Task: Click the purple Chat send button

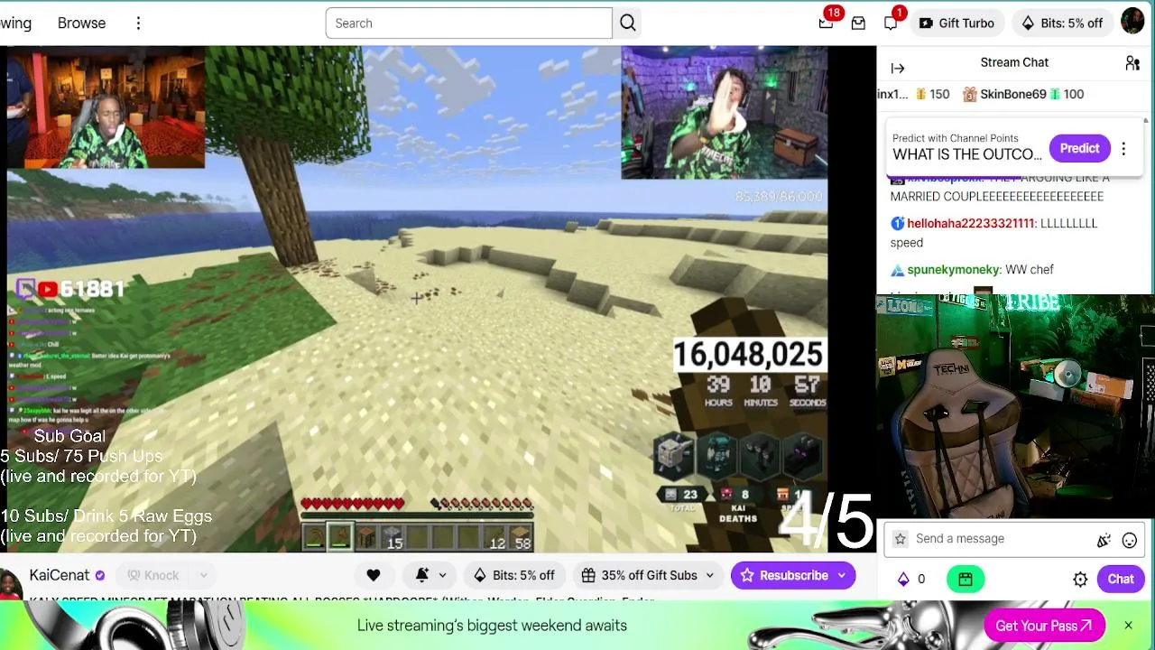Action: click(1121, 580)
